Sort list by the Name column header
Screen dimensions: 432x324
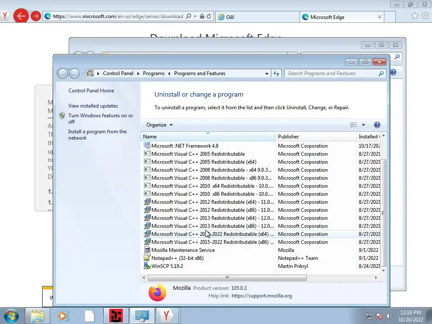208,136
